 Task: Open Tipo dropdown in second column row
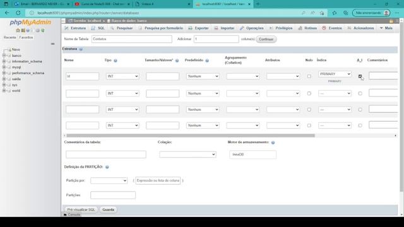pos(122,93)
